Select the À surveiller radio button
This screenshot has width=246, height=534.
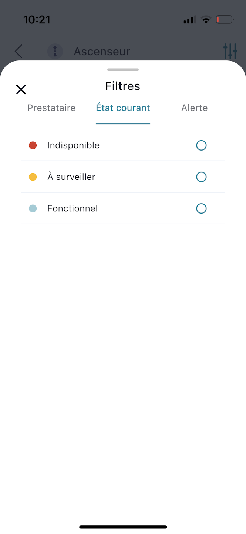click(x=201, y=177)
